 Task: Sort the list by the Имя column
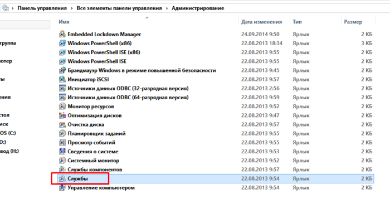tap(64, 22)
